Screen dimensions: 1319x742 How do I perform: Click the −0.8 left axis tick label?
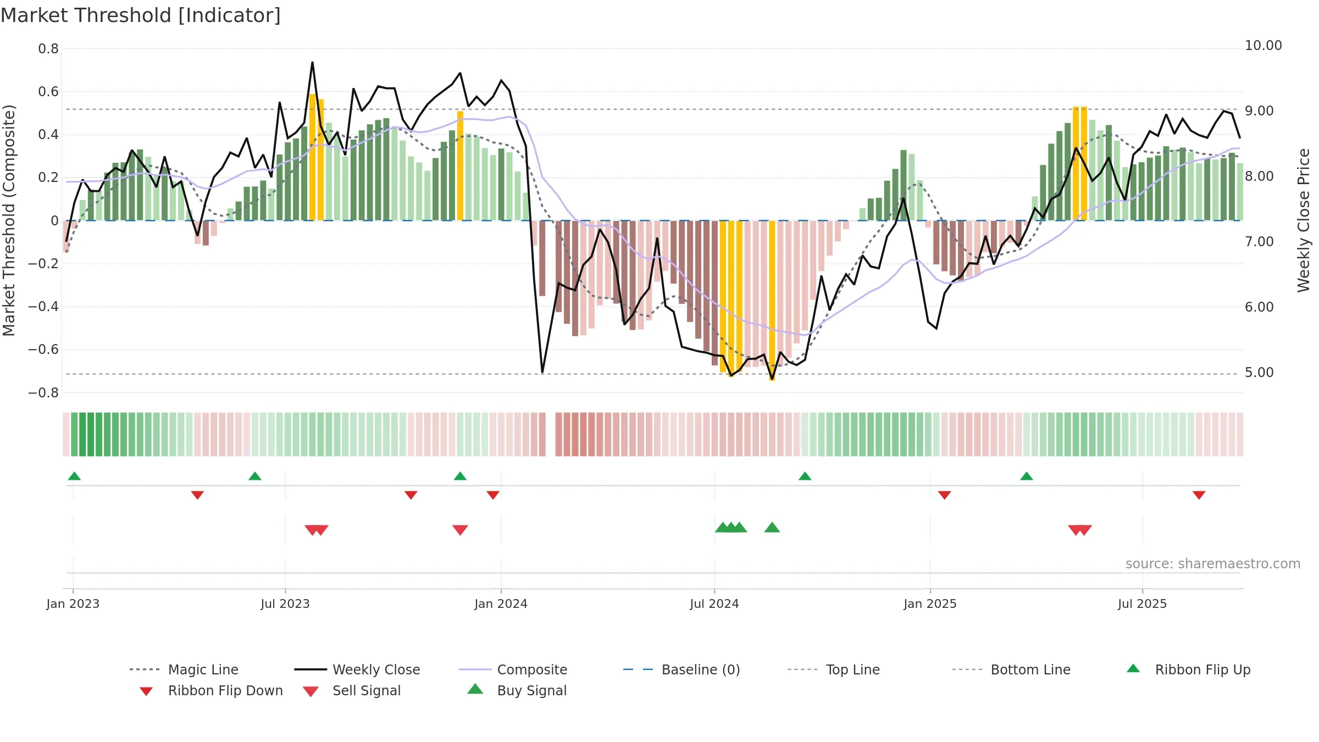[x=43, y=393]
